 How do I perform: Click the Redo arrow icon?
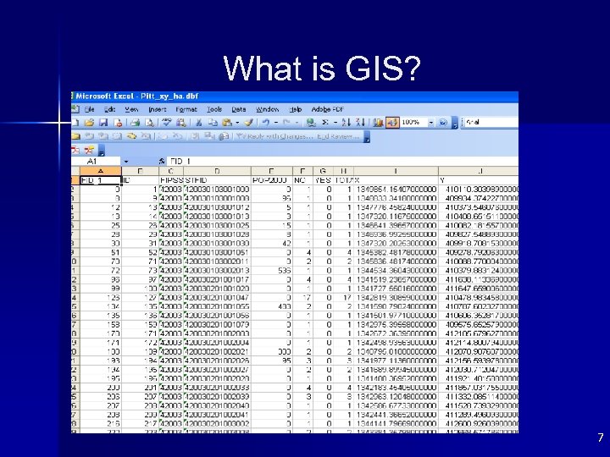pyautogui.click(x=286, y=123)
